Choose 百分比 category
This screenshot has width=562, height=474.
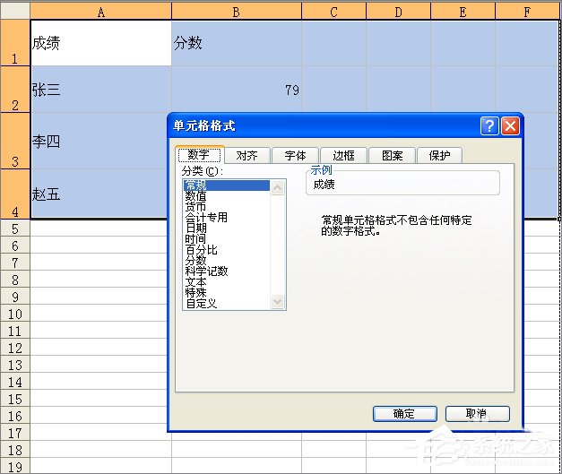pyautogui.click(x=227, y=250)
